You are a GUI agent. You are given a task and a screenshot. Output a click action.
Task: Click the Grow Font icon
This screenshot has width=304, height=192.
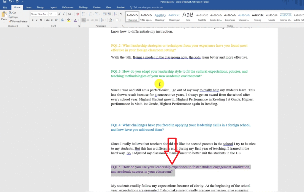click(x=60, y=14)
